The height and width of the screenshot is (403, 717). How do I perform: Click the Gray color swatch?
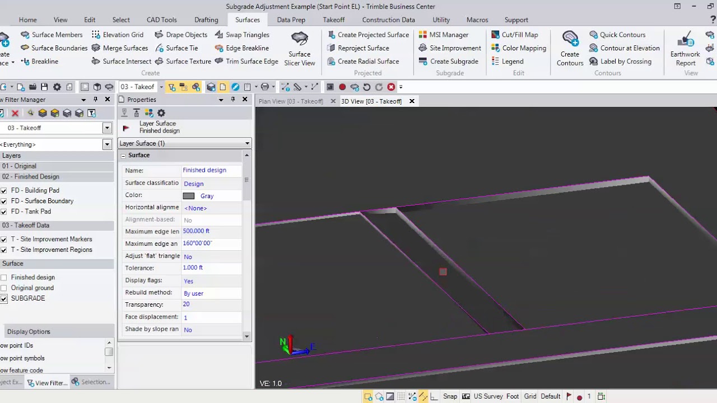(189, 196)
